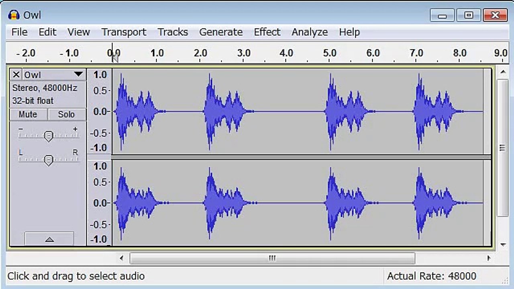This screenshot has width=514, height=289.
Task: Click the 8.0 mark on the timeline ruler
Action: 459,53
